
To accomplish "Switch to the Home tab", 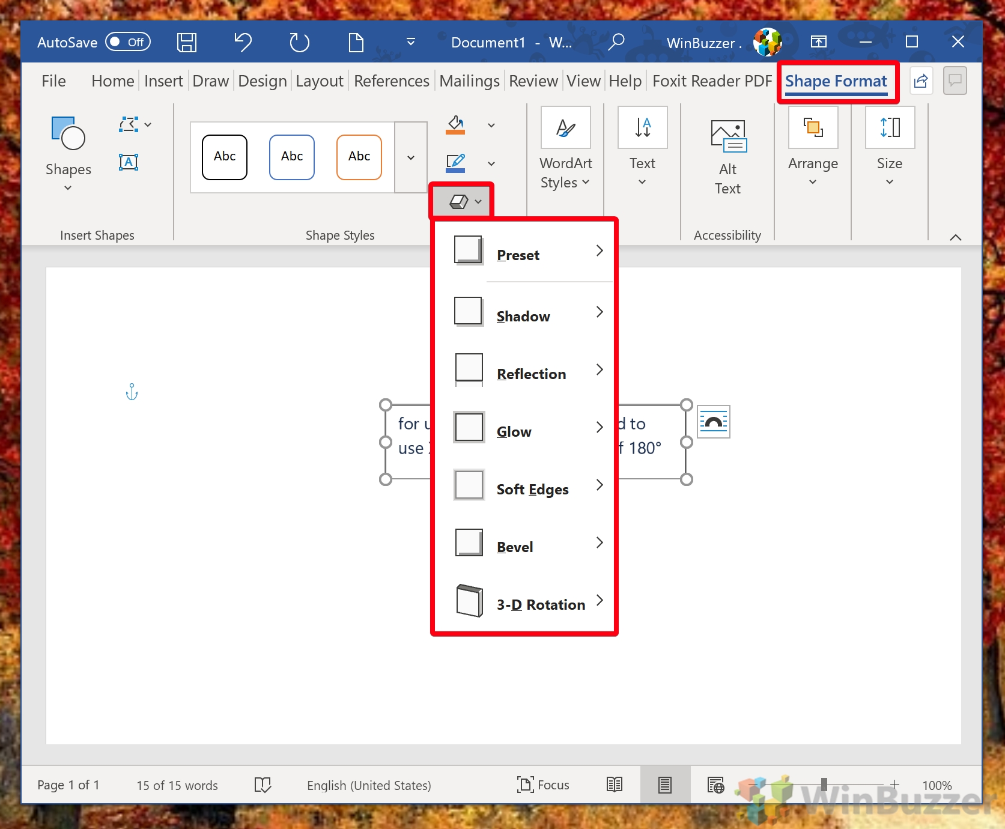I will tap(113, 81).
